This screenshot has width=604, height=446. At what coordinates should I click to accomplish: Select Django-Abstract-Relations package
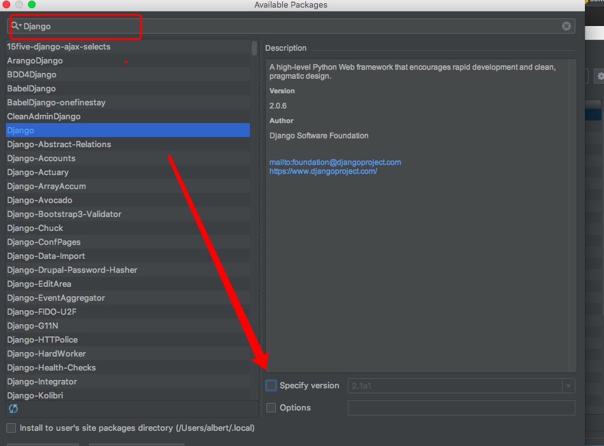click(x=128, y=144)
